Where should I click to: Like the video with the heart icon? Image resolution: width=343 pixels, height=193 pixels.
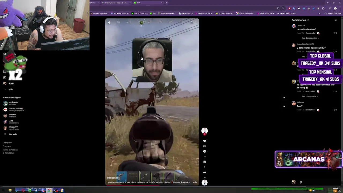click(204, 141)
